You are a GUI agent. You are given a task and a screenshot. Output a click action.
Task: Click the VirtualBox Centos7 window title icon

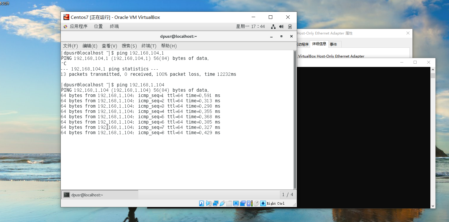coord(66,17)
